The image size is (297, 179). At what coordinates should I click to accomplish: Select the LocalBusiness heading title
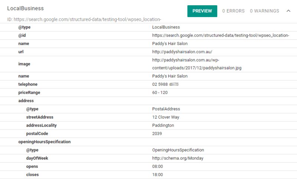(25, 8)
